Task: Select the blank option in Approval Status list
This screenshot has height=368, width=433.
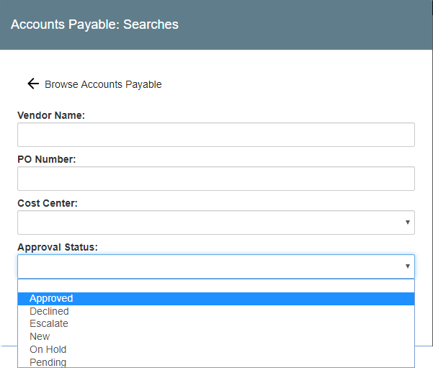Action: 215,286
